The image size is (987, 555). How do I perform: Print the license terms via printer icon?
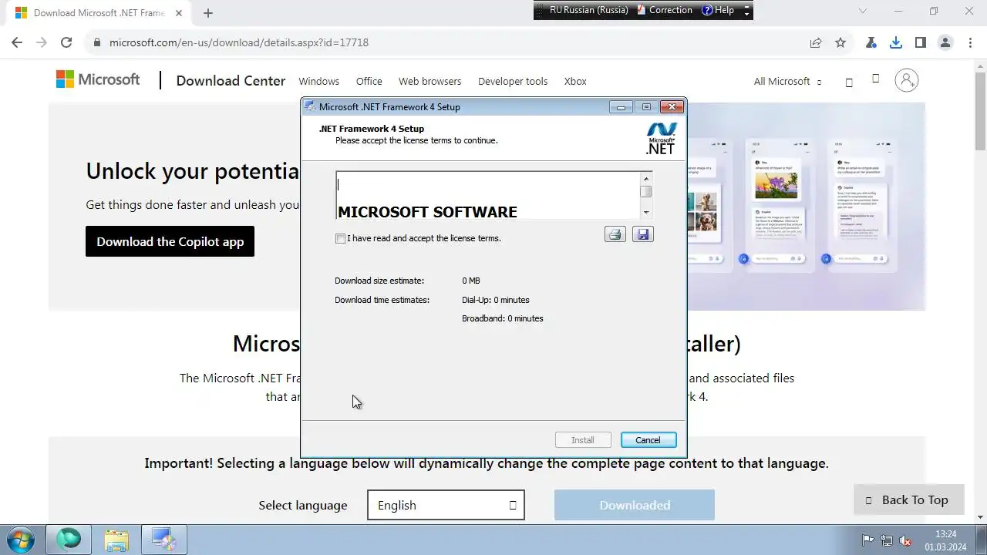pos(615,234)
